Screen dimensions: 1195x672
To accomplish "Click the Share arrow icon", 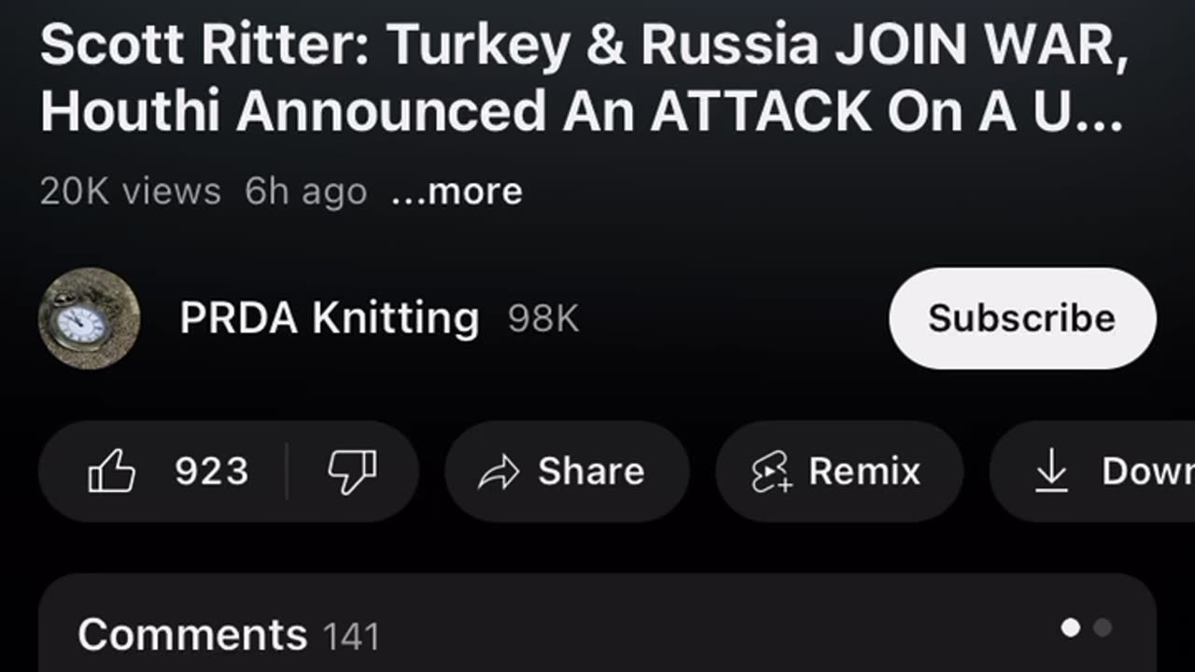I will 498,472.
